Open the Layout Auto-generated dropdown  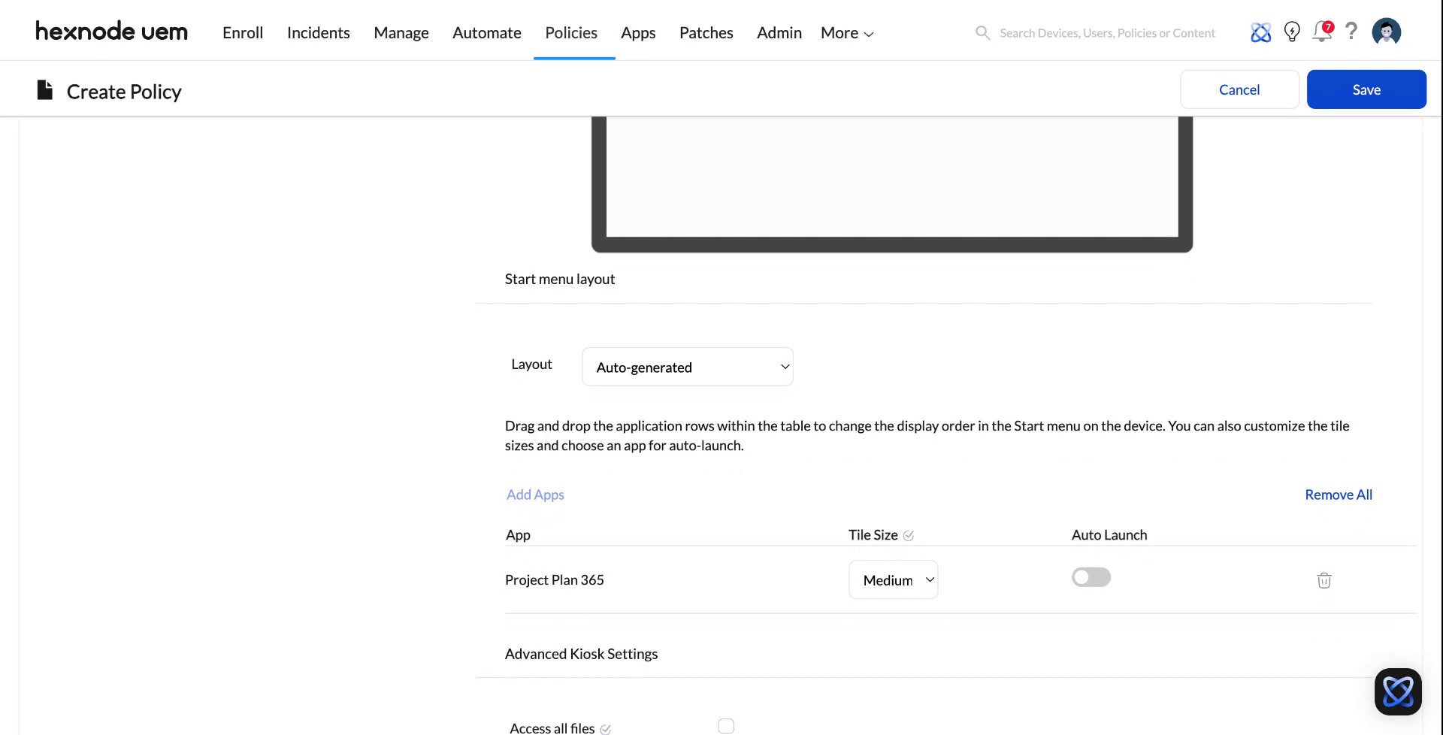(x=687, y=367)
